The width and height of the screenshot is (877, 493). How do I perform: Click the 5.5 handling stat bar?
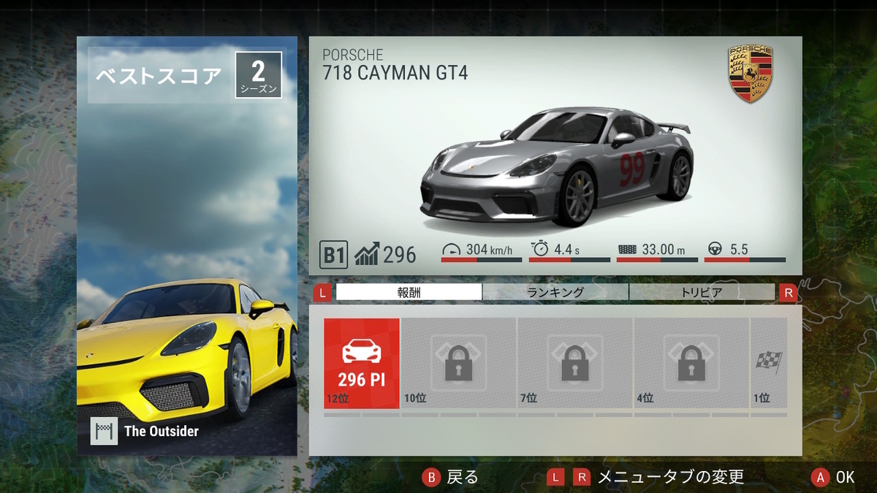click(x=745, y=259)
